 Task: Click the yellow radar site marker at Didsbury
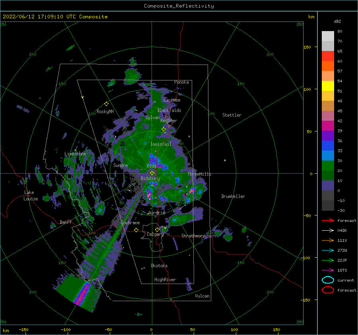click(152, 173)
